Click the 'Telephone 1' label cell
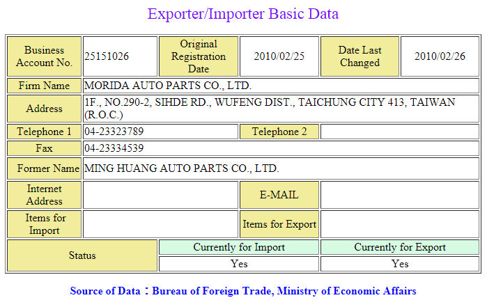The width and height of the screenshot is (487, 300). pos(44,132)
